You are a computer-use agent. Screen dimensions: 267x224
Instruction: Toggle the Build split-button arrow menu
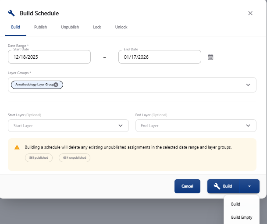point(249,186)
